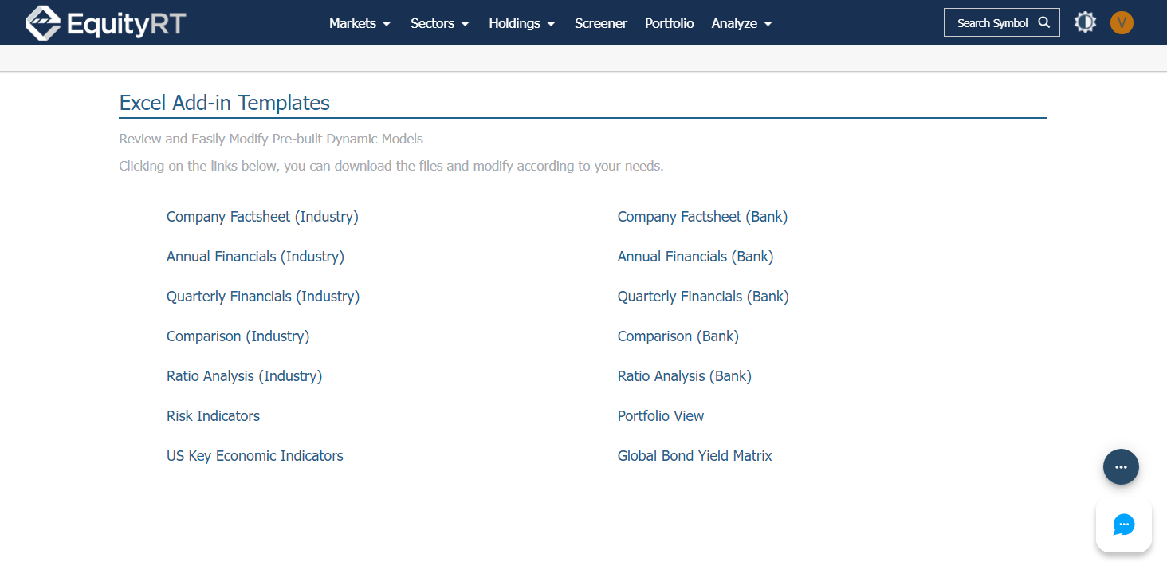
Task: Click the three-dots floating button
Action: click(1121, 467)
